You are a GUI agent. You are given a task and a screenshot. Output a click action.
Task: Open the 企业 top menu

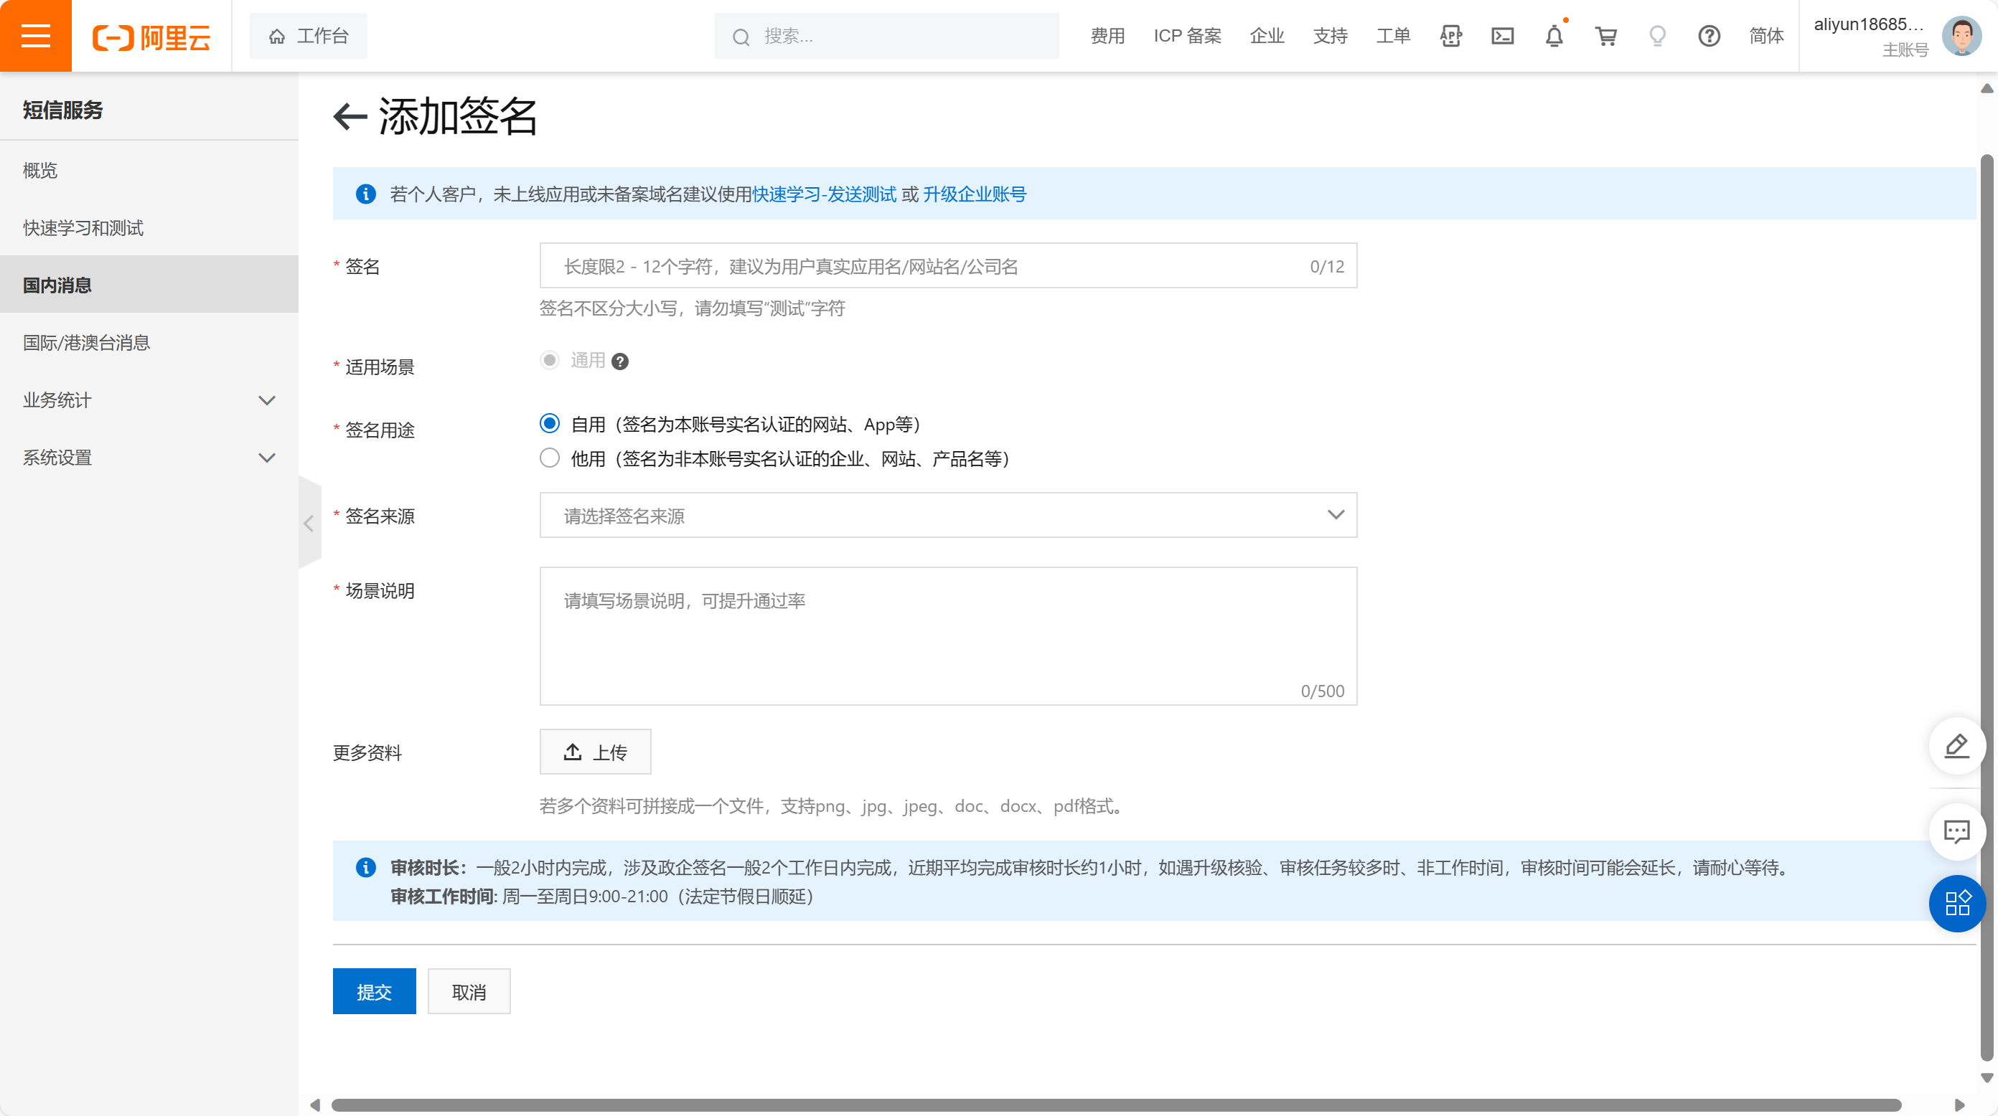1267,36
